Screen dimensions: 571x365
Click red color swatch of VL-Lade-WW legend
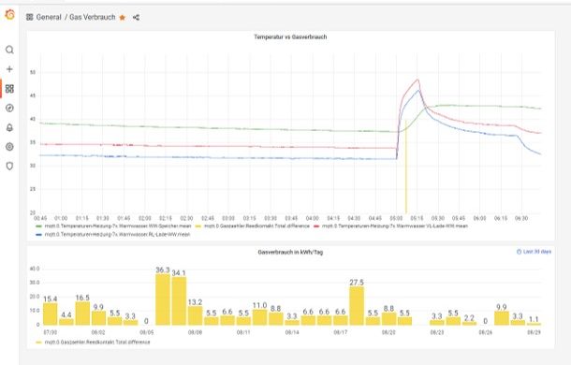coord(316,226)
